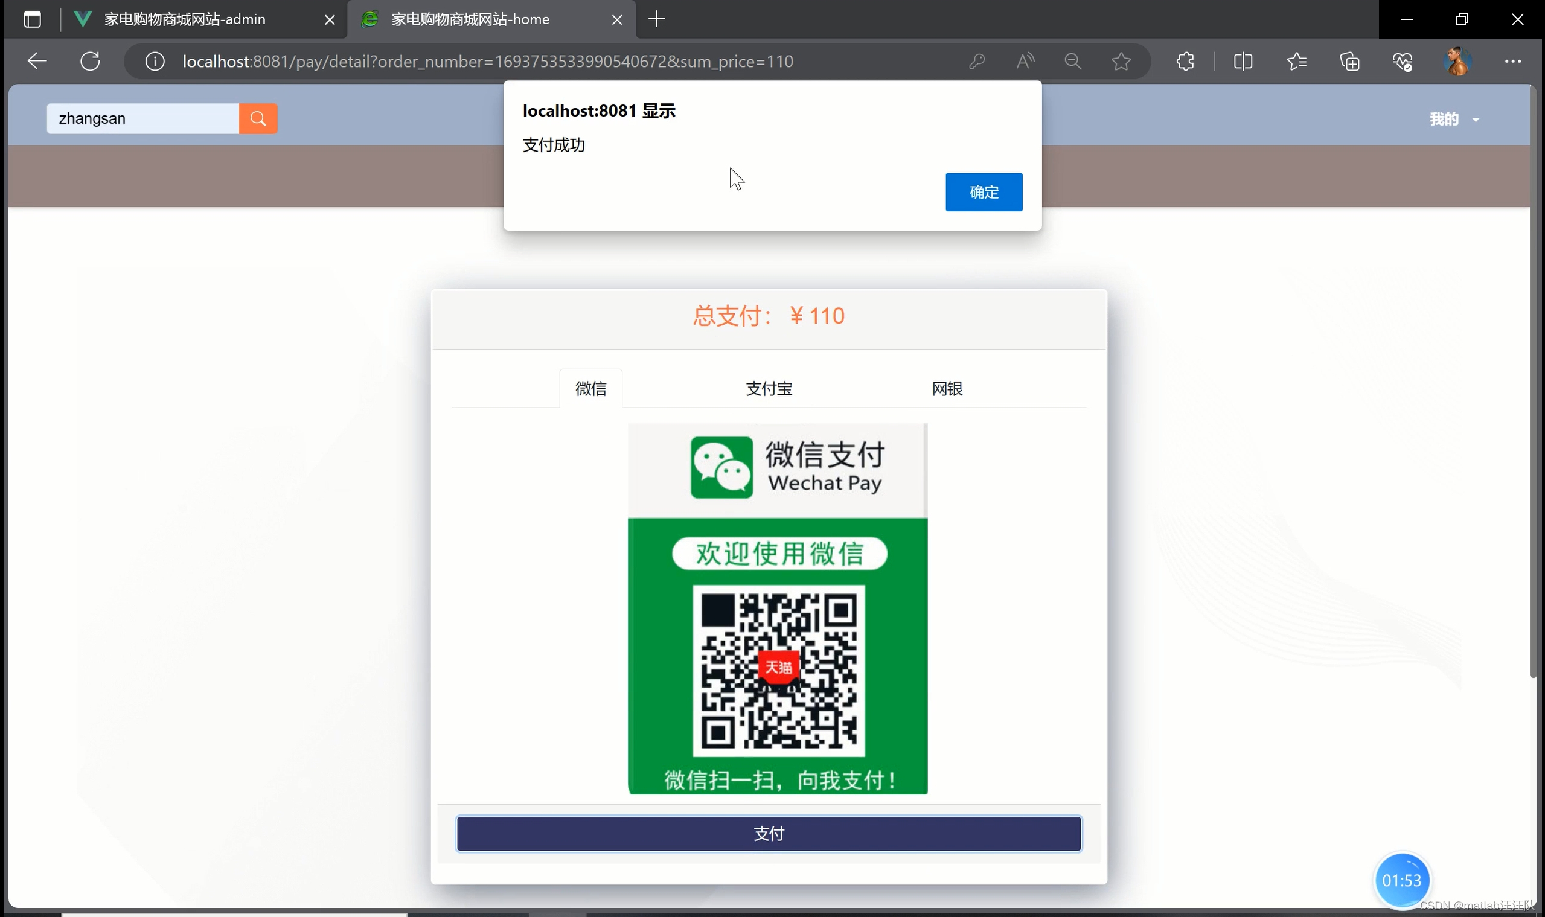
Task: Click the add to favorites star
Action: click(x=1121, y=61)
